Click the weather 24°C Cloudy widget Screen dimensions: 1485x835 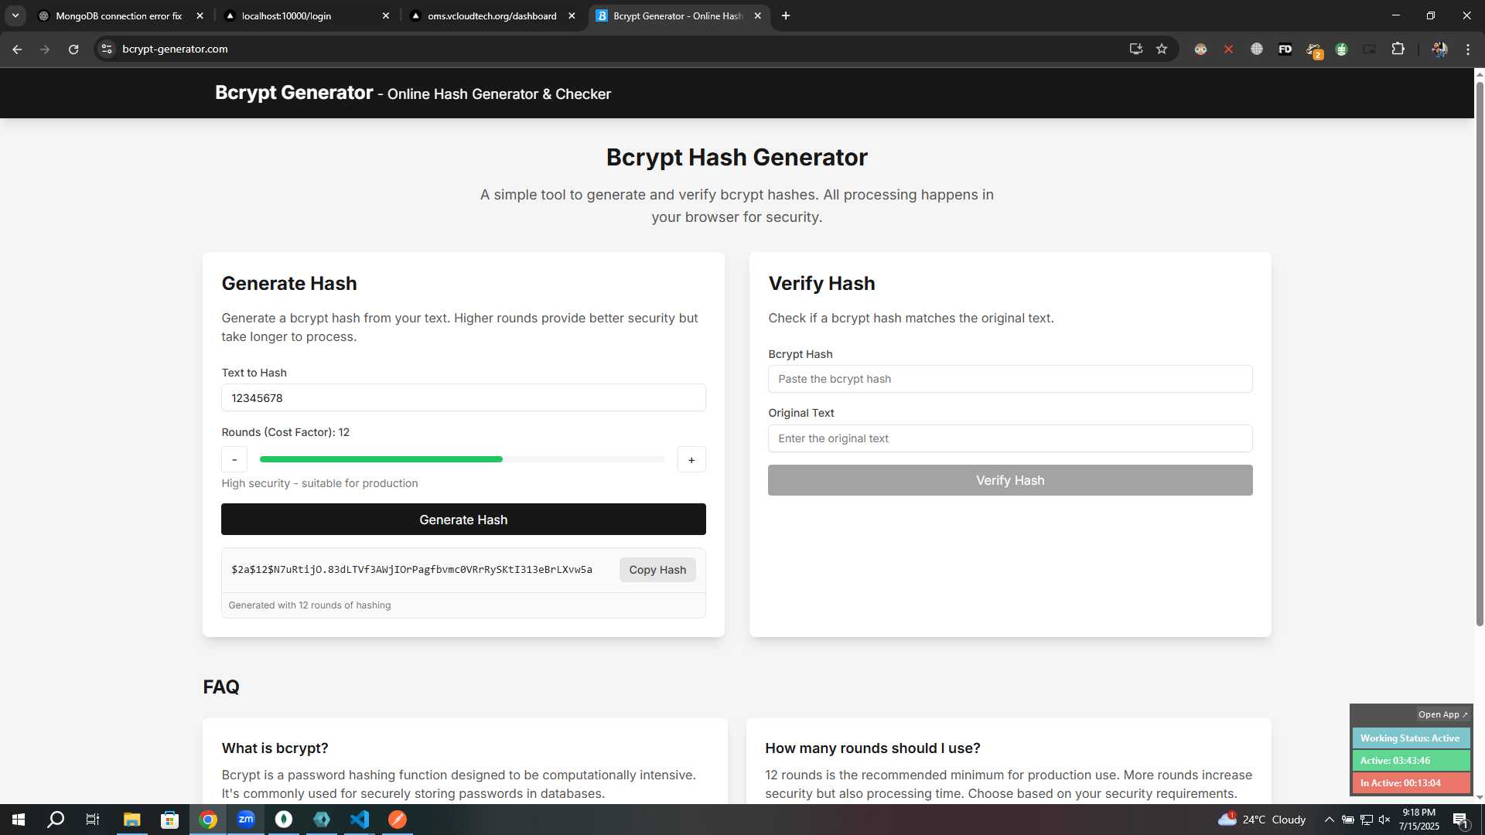click(1262, 820)
